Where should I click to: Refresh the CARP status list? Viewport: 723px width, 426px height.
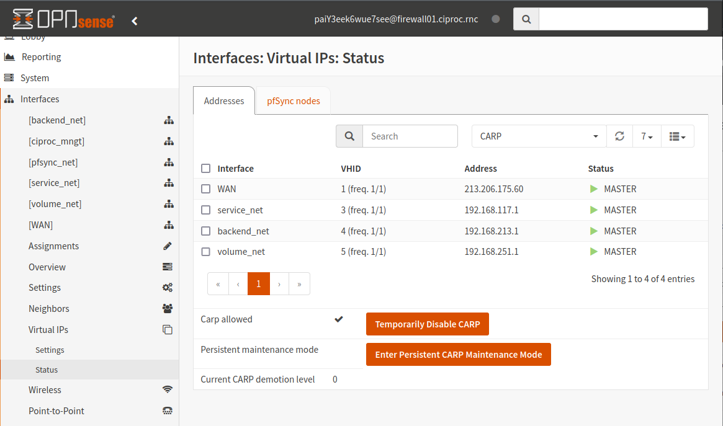point(619,136)
